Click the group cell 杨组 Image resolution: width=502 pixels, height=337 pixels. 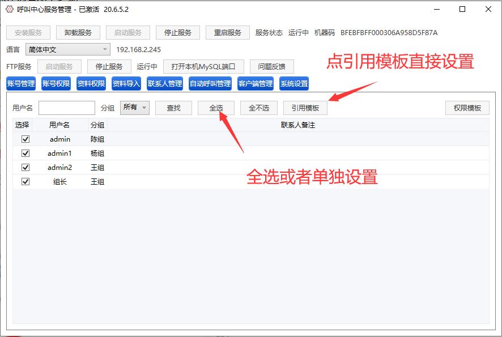coord(97,153)
